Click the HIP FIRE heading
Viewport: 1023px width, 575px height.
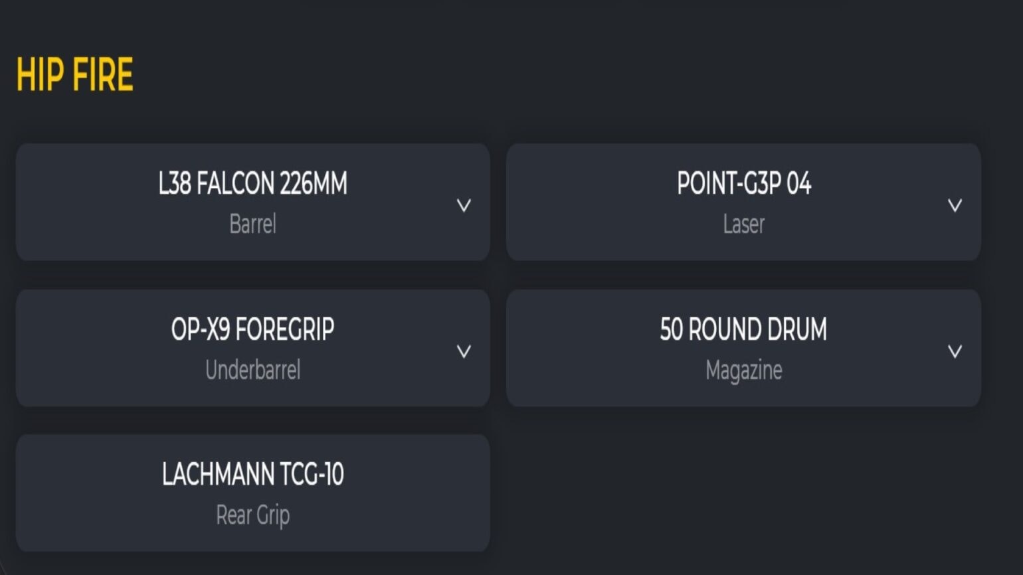(x=74, y=74)
